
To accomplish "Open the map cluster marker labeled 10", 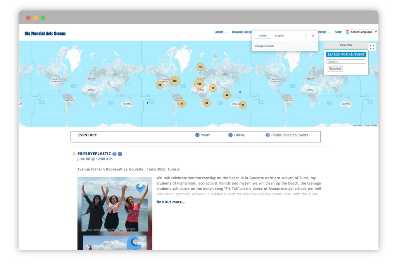I will click(x=213, y=88).
